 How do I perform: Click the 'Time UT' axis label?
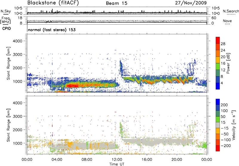[117, 164]
